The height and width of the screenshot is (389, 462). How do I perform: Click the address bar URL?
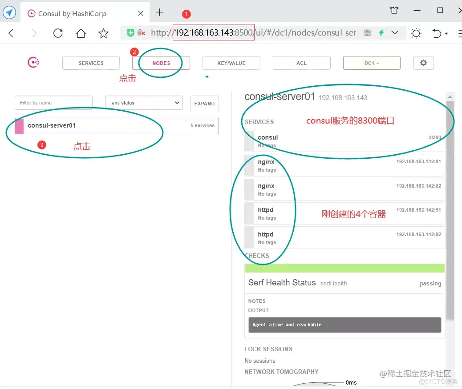(253, 32)
